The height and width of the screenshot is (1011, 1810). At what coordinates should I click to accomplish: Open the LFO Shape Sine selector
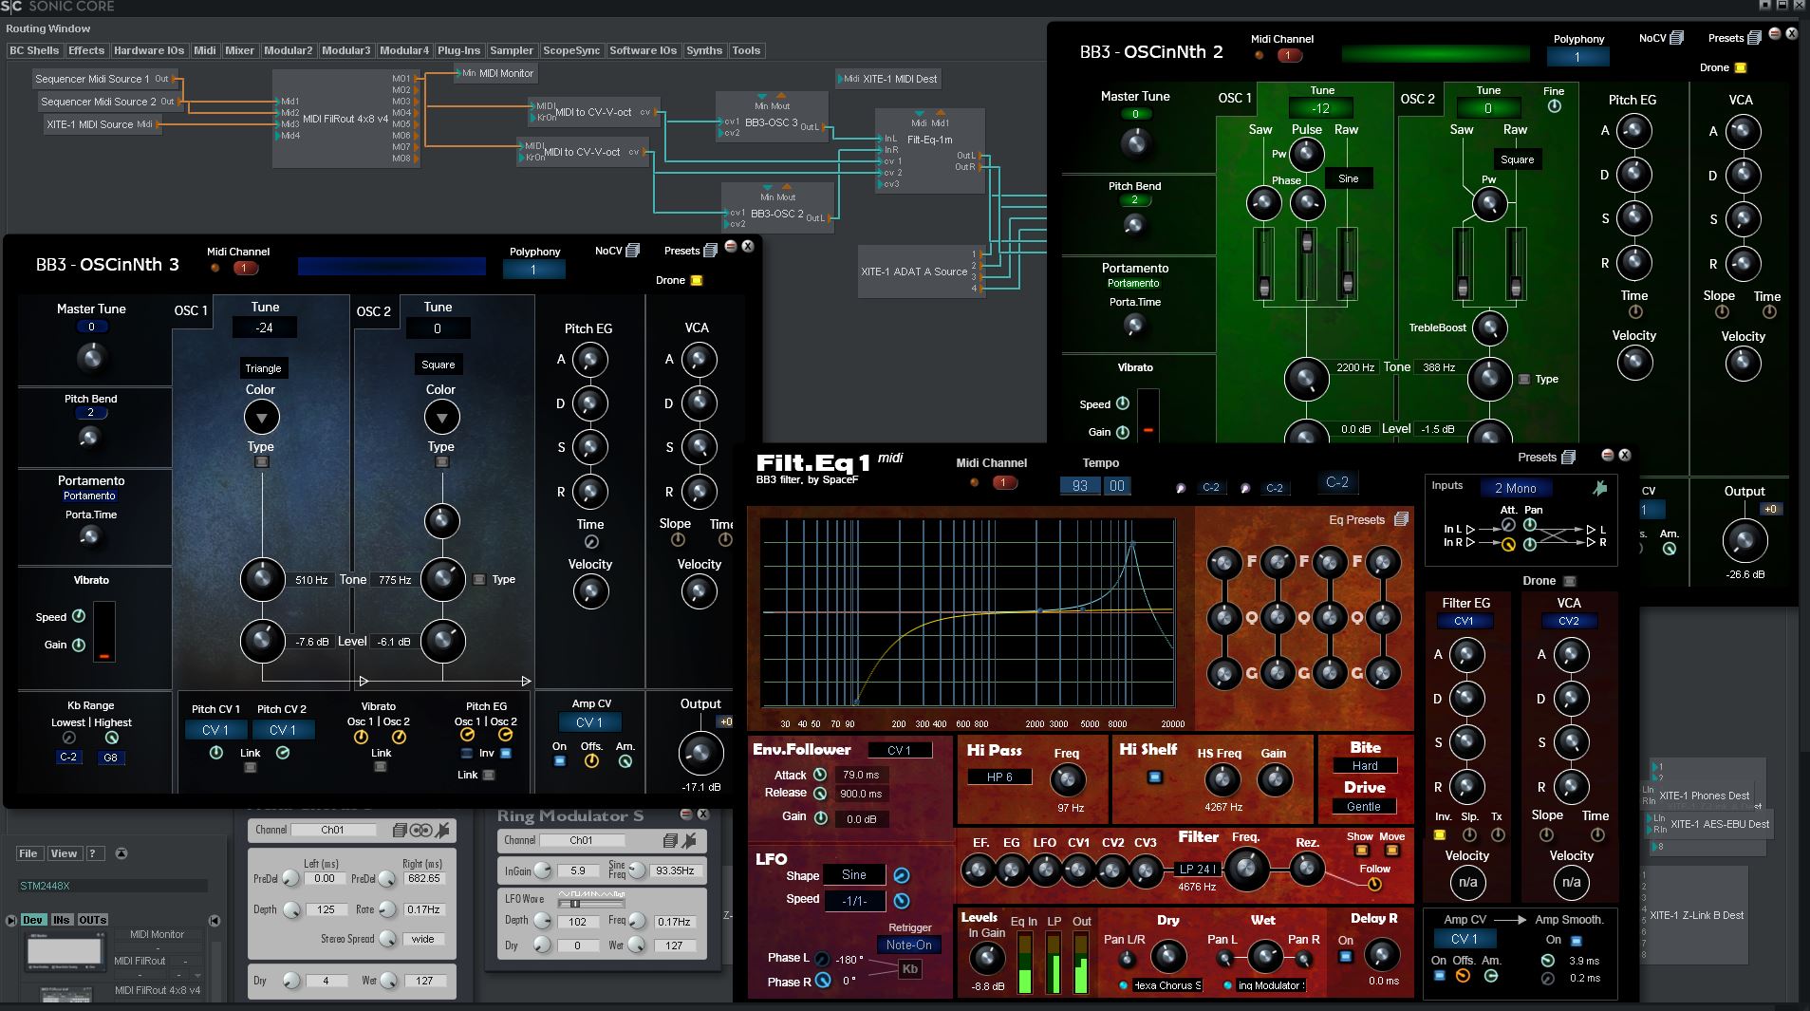pyautogui.click(x=853, y=874)
